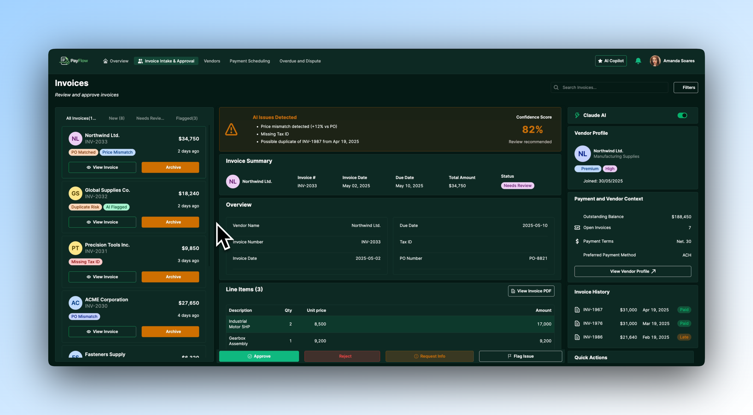The height and width of the screenshot is (415, 753).
Task: Click document icon beside INV-1976
Action: 577,323
